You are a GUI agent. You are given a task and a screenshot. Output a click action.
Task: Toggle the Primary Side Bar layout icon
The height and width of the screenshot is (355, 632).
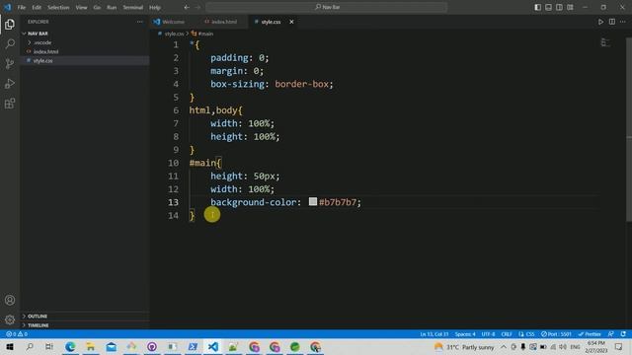(537, 7)
